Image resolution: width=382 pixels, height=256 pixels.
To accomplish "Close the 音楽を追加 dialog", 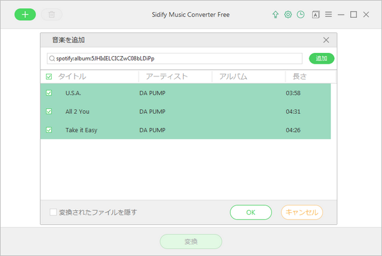I will (x=326, y=40).
